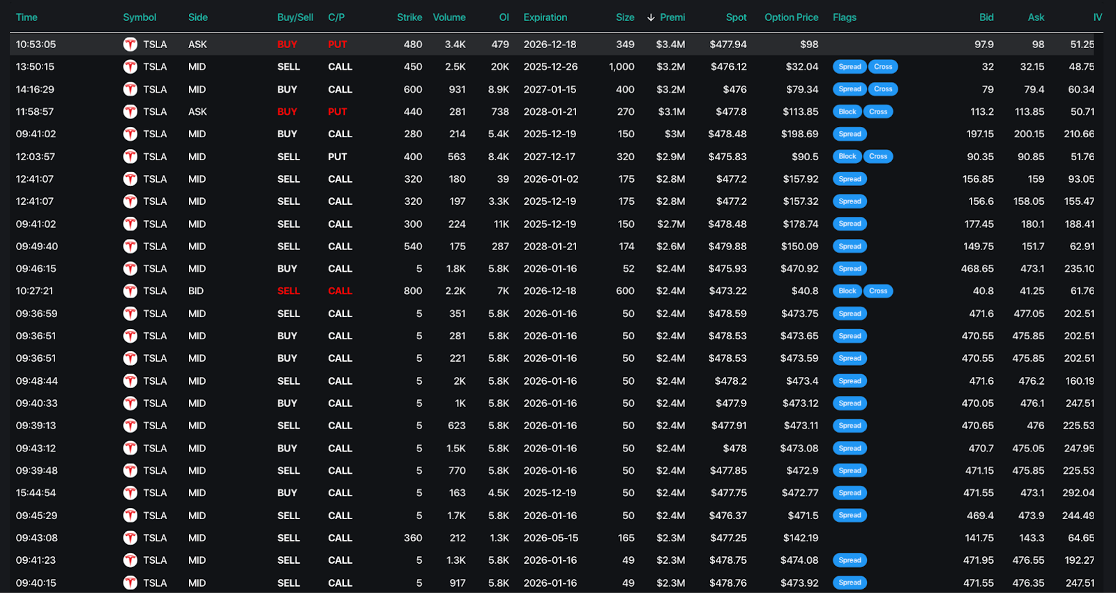Sort by the Symbol column header
Image resolution: width=1116 pixels, height=593 pixels.
coord(139,17)
